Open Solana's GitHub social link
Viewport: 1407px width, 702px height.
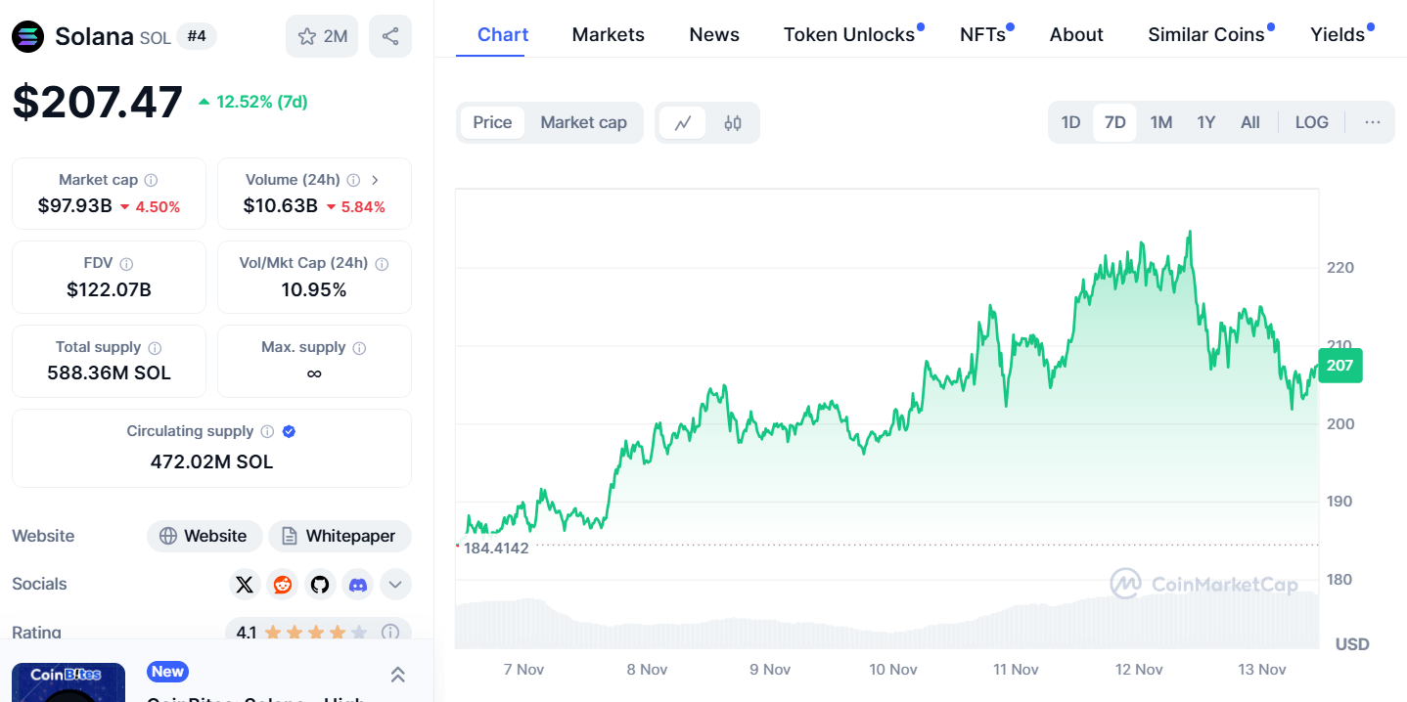click(x=320, y=585)
